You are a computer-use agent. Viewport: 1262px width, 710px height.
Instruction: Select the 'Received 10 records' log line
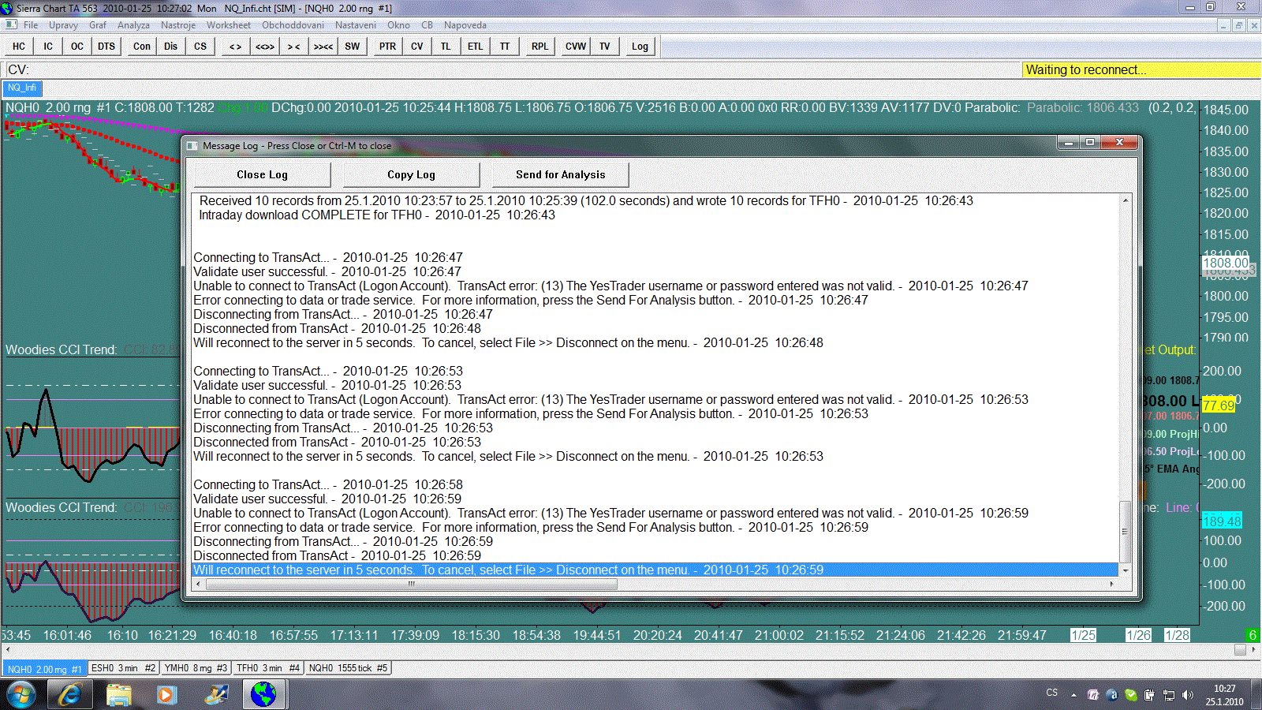[586, 200]
